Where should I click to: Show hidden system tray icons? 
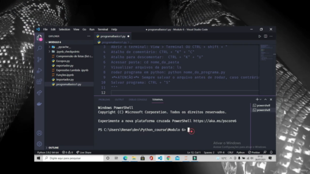point(231,158)
